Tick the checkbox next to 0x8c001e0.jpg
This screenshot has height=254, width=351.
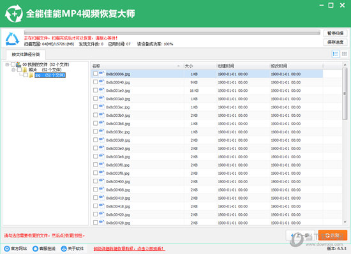pos(95,90)
